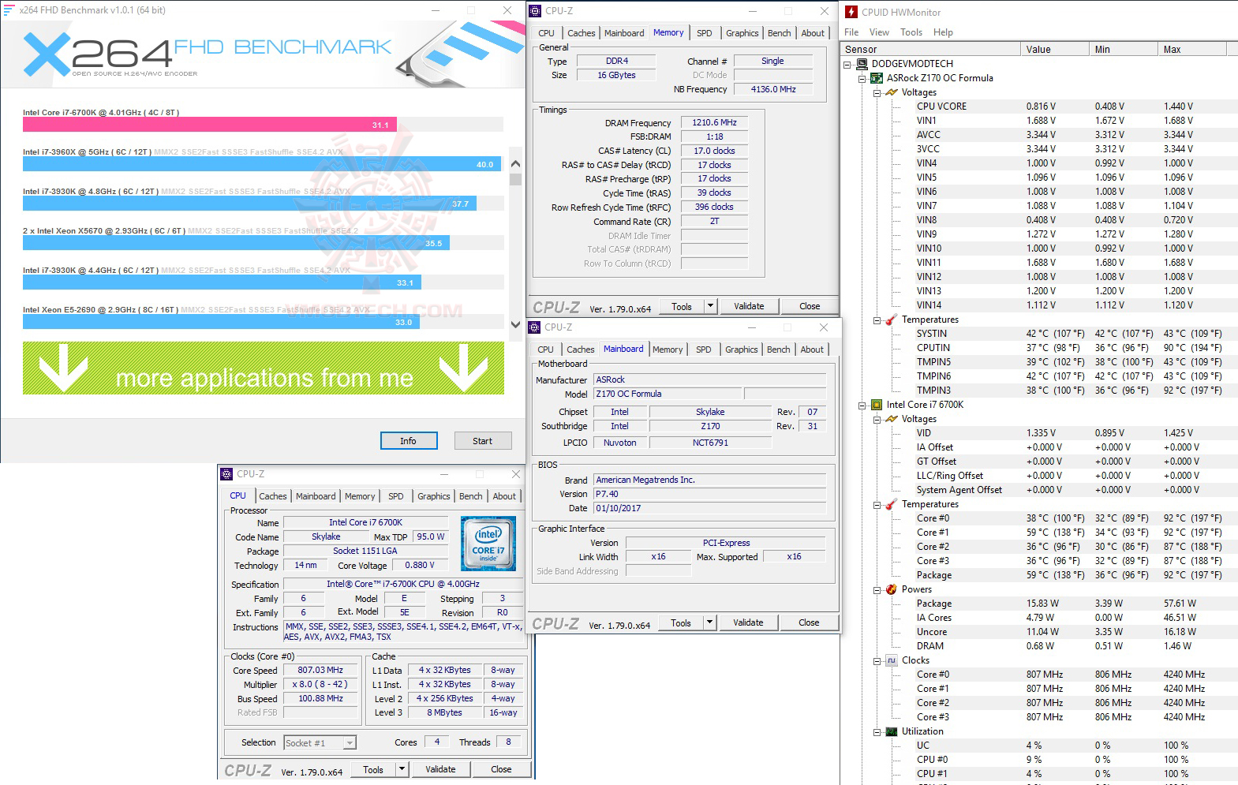Image resolution: width=1238 pixels, height=785 pixels.
Task: Click the CPUID HWMonitor title bar icon
Action: (x=851, y=12)
